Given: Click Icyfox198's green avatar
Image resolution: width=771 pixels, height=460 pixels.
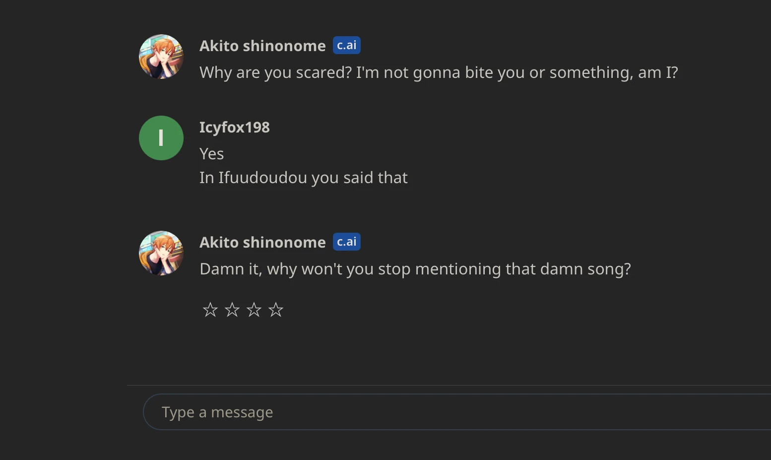Looking at the screenshot, I should click(161, 138).
